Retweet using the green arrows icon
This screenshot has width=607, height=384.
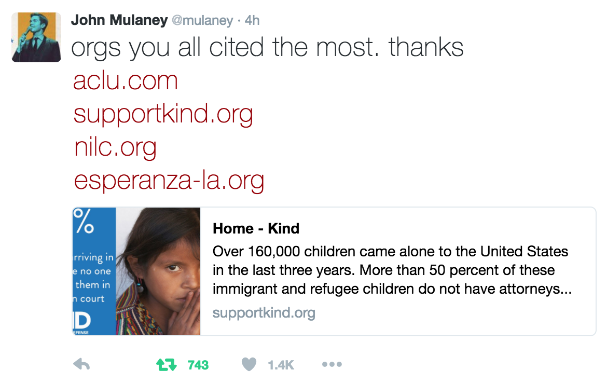[166, 365]
